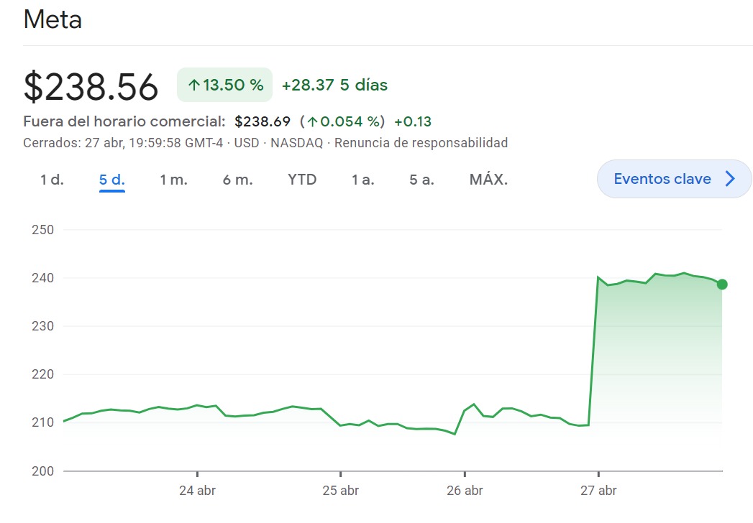Click the green endpoint dot on chart
The height and width of the screenshot is (523, 753).
pos(722,284)
